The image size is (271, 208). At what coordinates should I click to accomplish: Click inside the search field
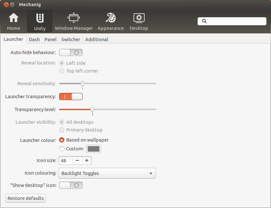pos(232,21)
